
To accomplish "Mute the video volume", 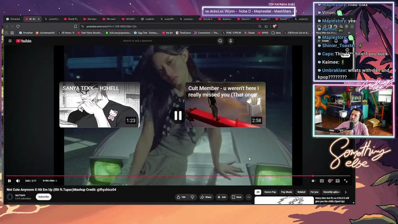I will coord(18,181).
